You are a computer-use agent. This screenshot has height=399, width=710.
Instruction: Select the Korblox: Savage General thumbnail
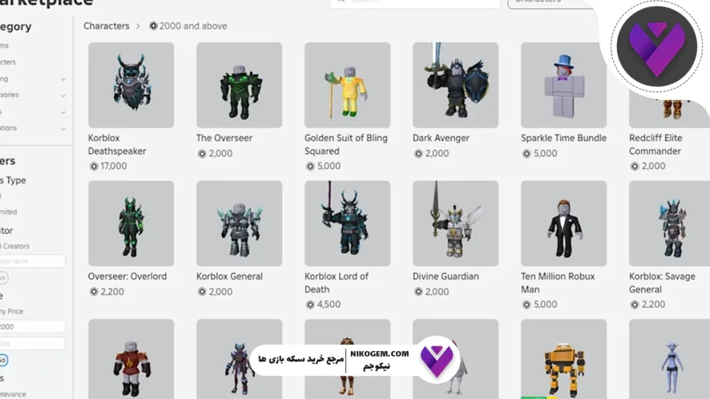pyautogui.click(x=669, y=224)
